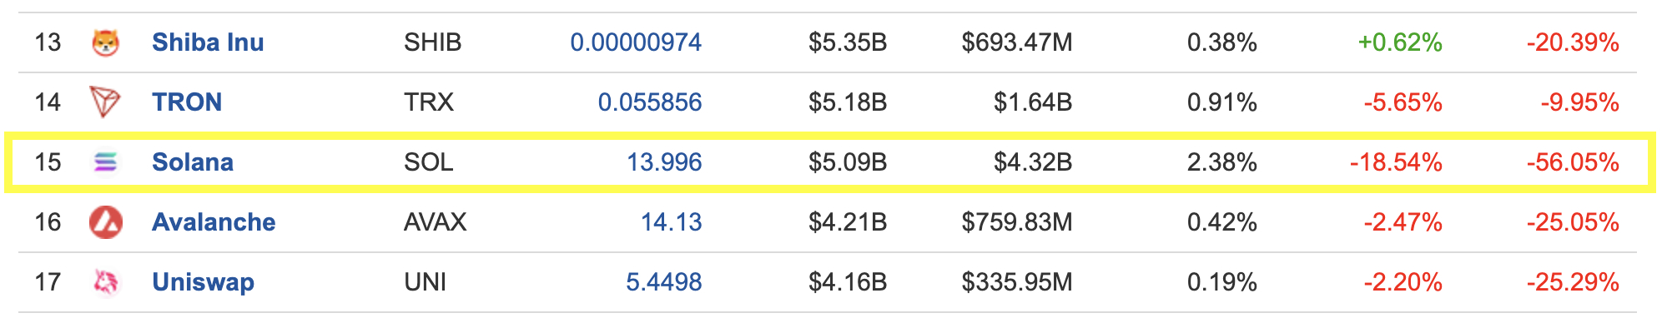This screenshot has width=1662, height=323.
Task: Click Avalanche price 14.13
Action: 671,222
